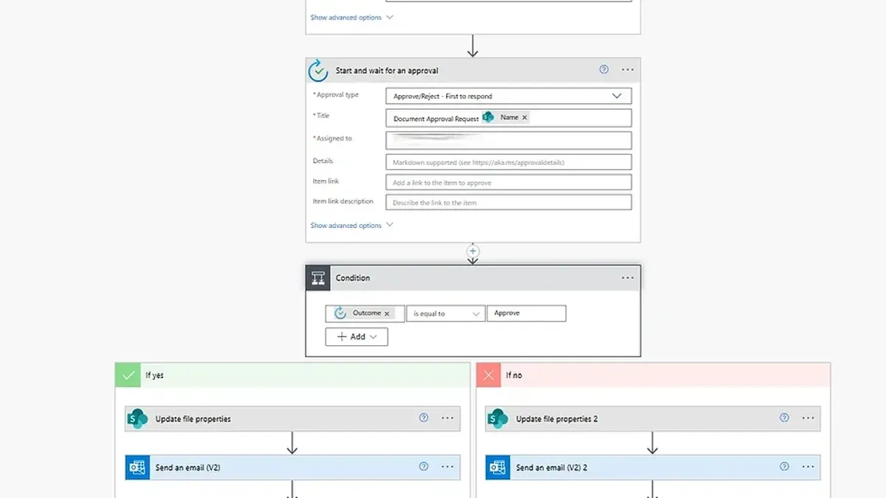This screenshot has width=886, height=498.
Task: Click SharePoint icon on Update file properties
Action: tap(137, 418)
